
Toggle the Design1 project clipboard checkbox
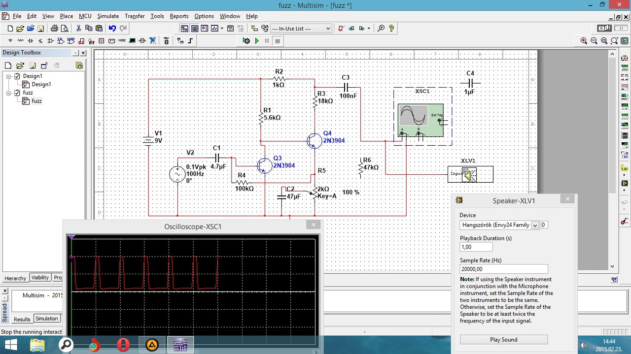(18, 76)
